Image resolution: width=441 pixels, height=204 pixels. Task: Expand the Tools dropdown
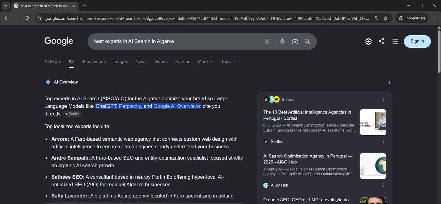228,61
